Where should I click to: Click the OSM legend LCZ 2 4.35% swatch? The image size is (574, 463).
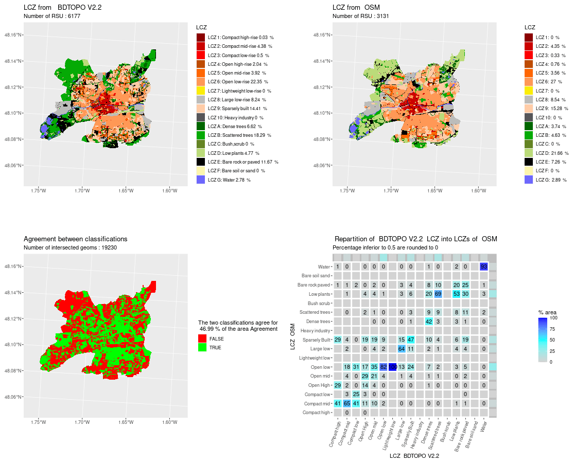(529, 46)
